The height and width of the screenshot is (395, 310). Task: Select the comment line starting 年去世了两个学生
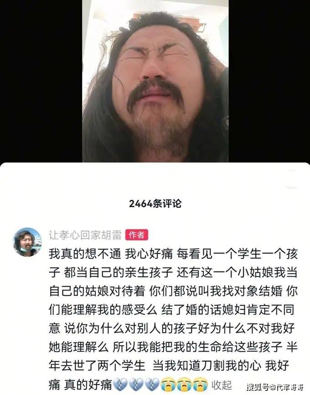pyautogui.click(x=169, y=365)
